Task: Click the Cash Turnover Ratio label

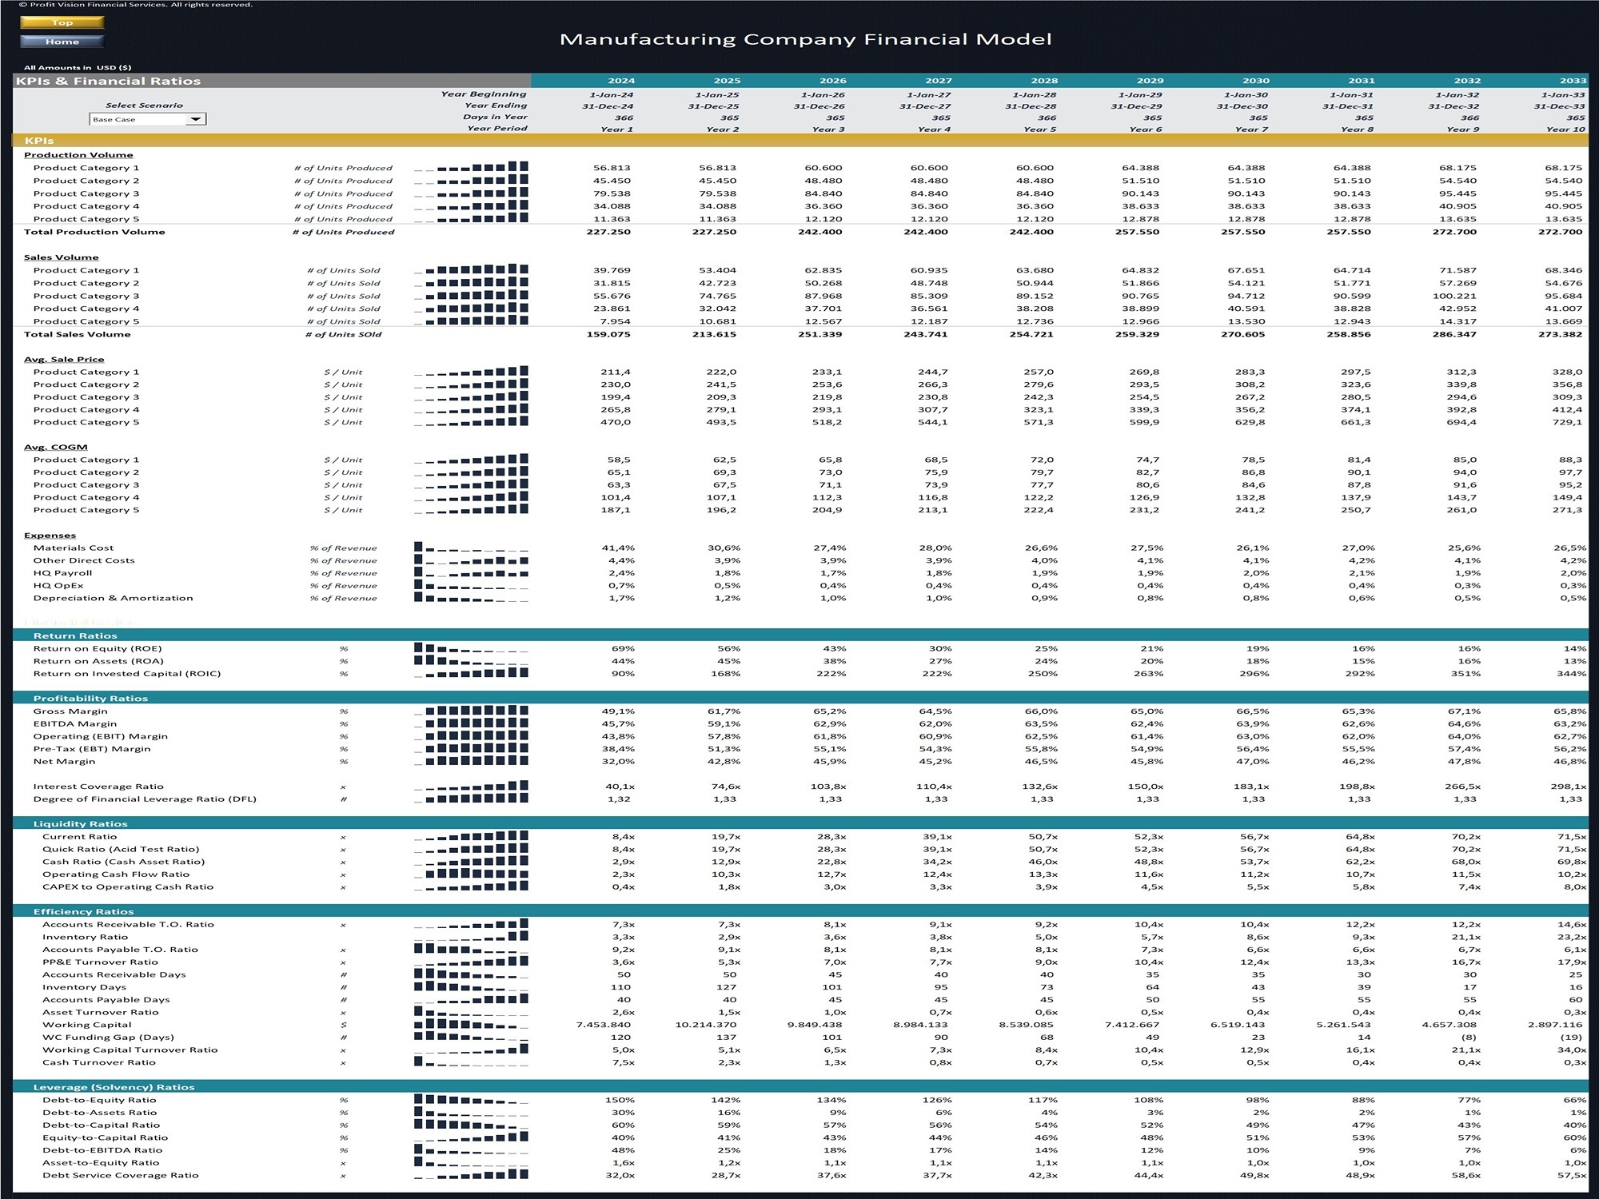Action: [99, 1062]
